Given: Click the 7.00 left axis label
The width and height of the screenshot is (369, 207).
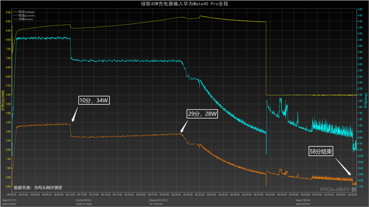Looking at the screenshot, I should [x=8, y=58].
